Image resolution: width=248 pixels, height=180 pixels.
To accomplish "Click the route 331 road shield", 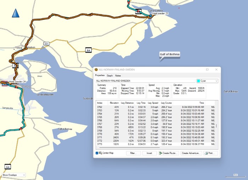I will (x=46, y=44).
